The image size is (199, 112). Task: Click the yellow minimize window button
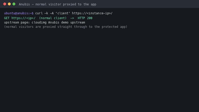(x=9, y=4)
